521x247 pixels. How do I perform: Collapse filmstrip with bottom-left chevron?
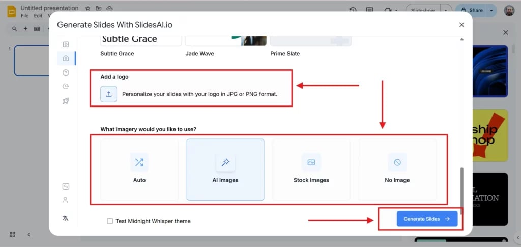tap(28, 234)
